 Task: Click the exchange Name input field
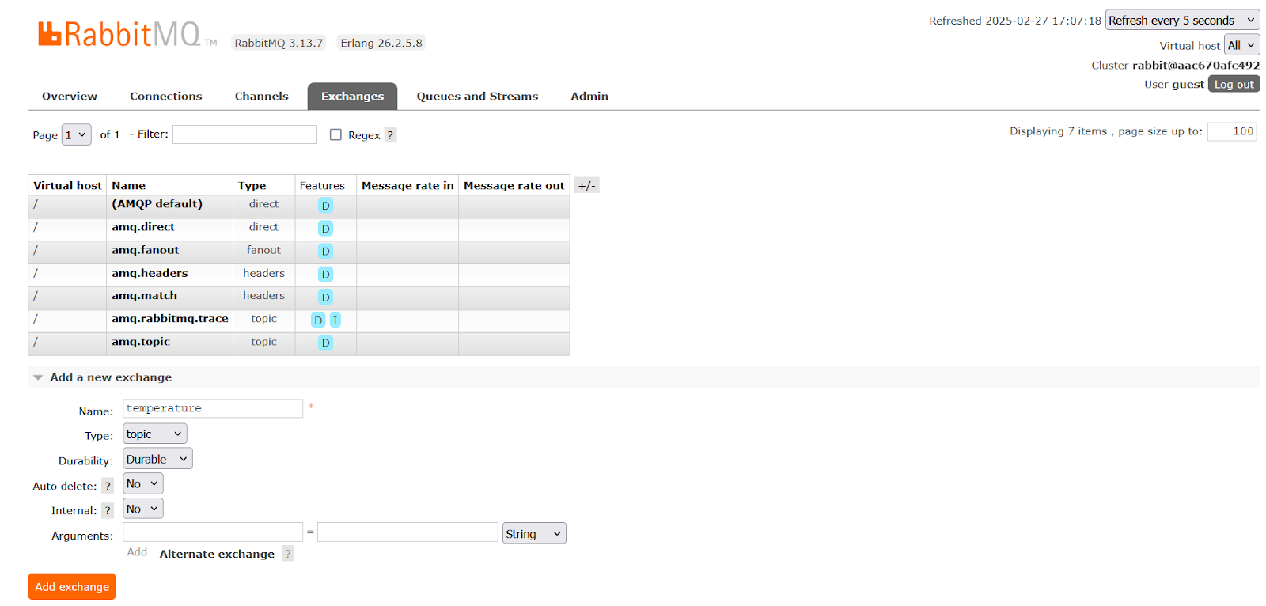point(213,408)
